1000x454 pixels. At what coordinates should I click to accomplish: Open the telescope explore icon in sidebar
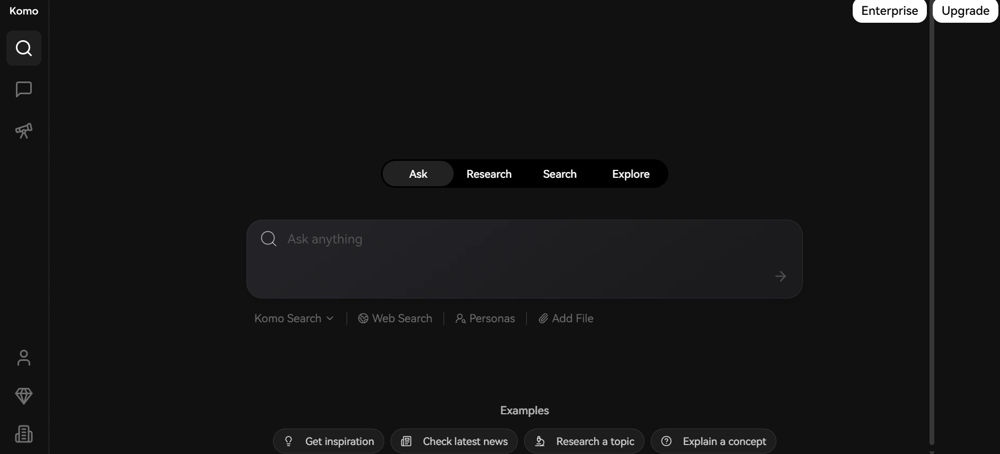click(24, 131)
